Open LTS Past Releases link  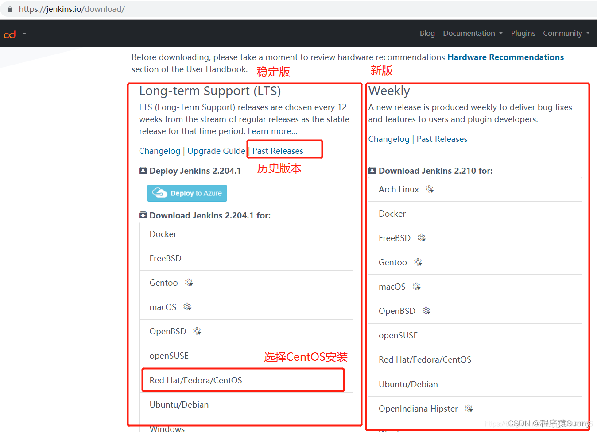278,151
